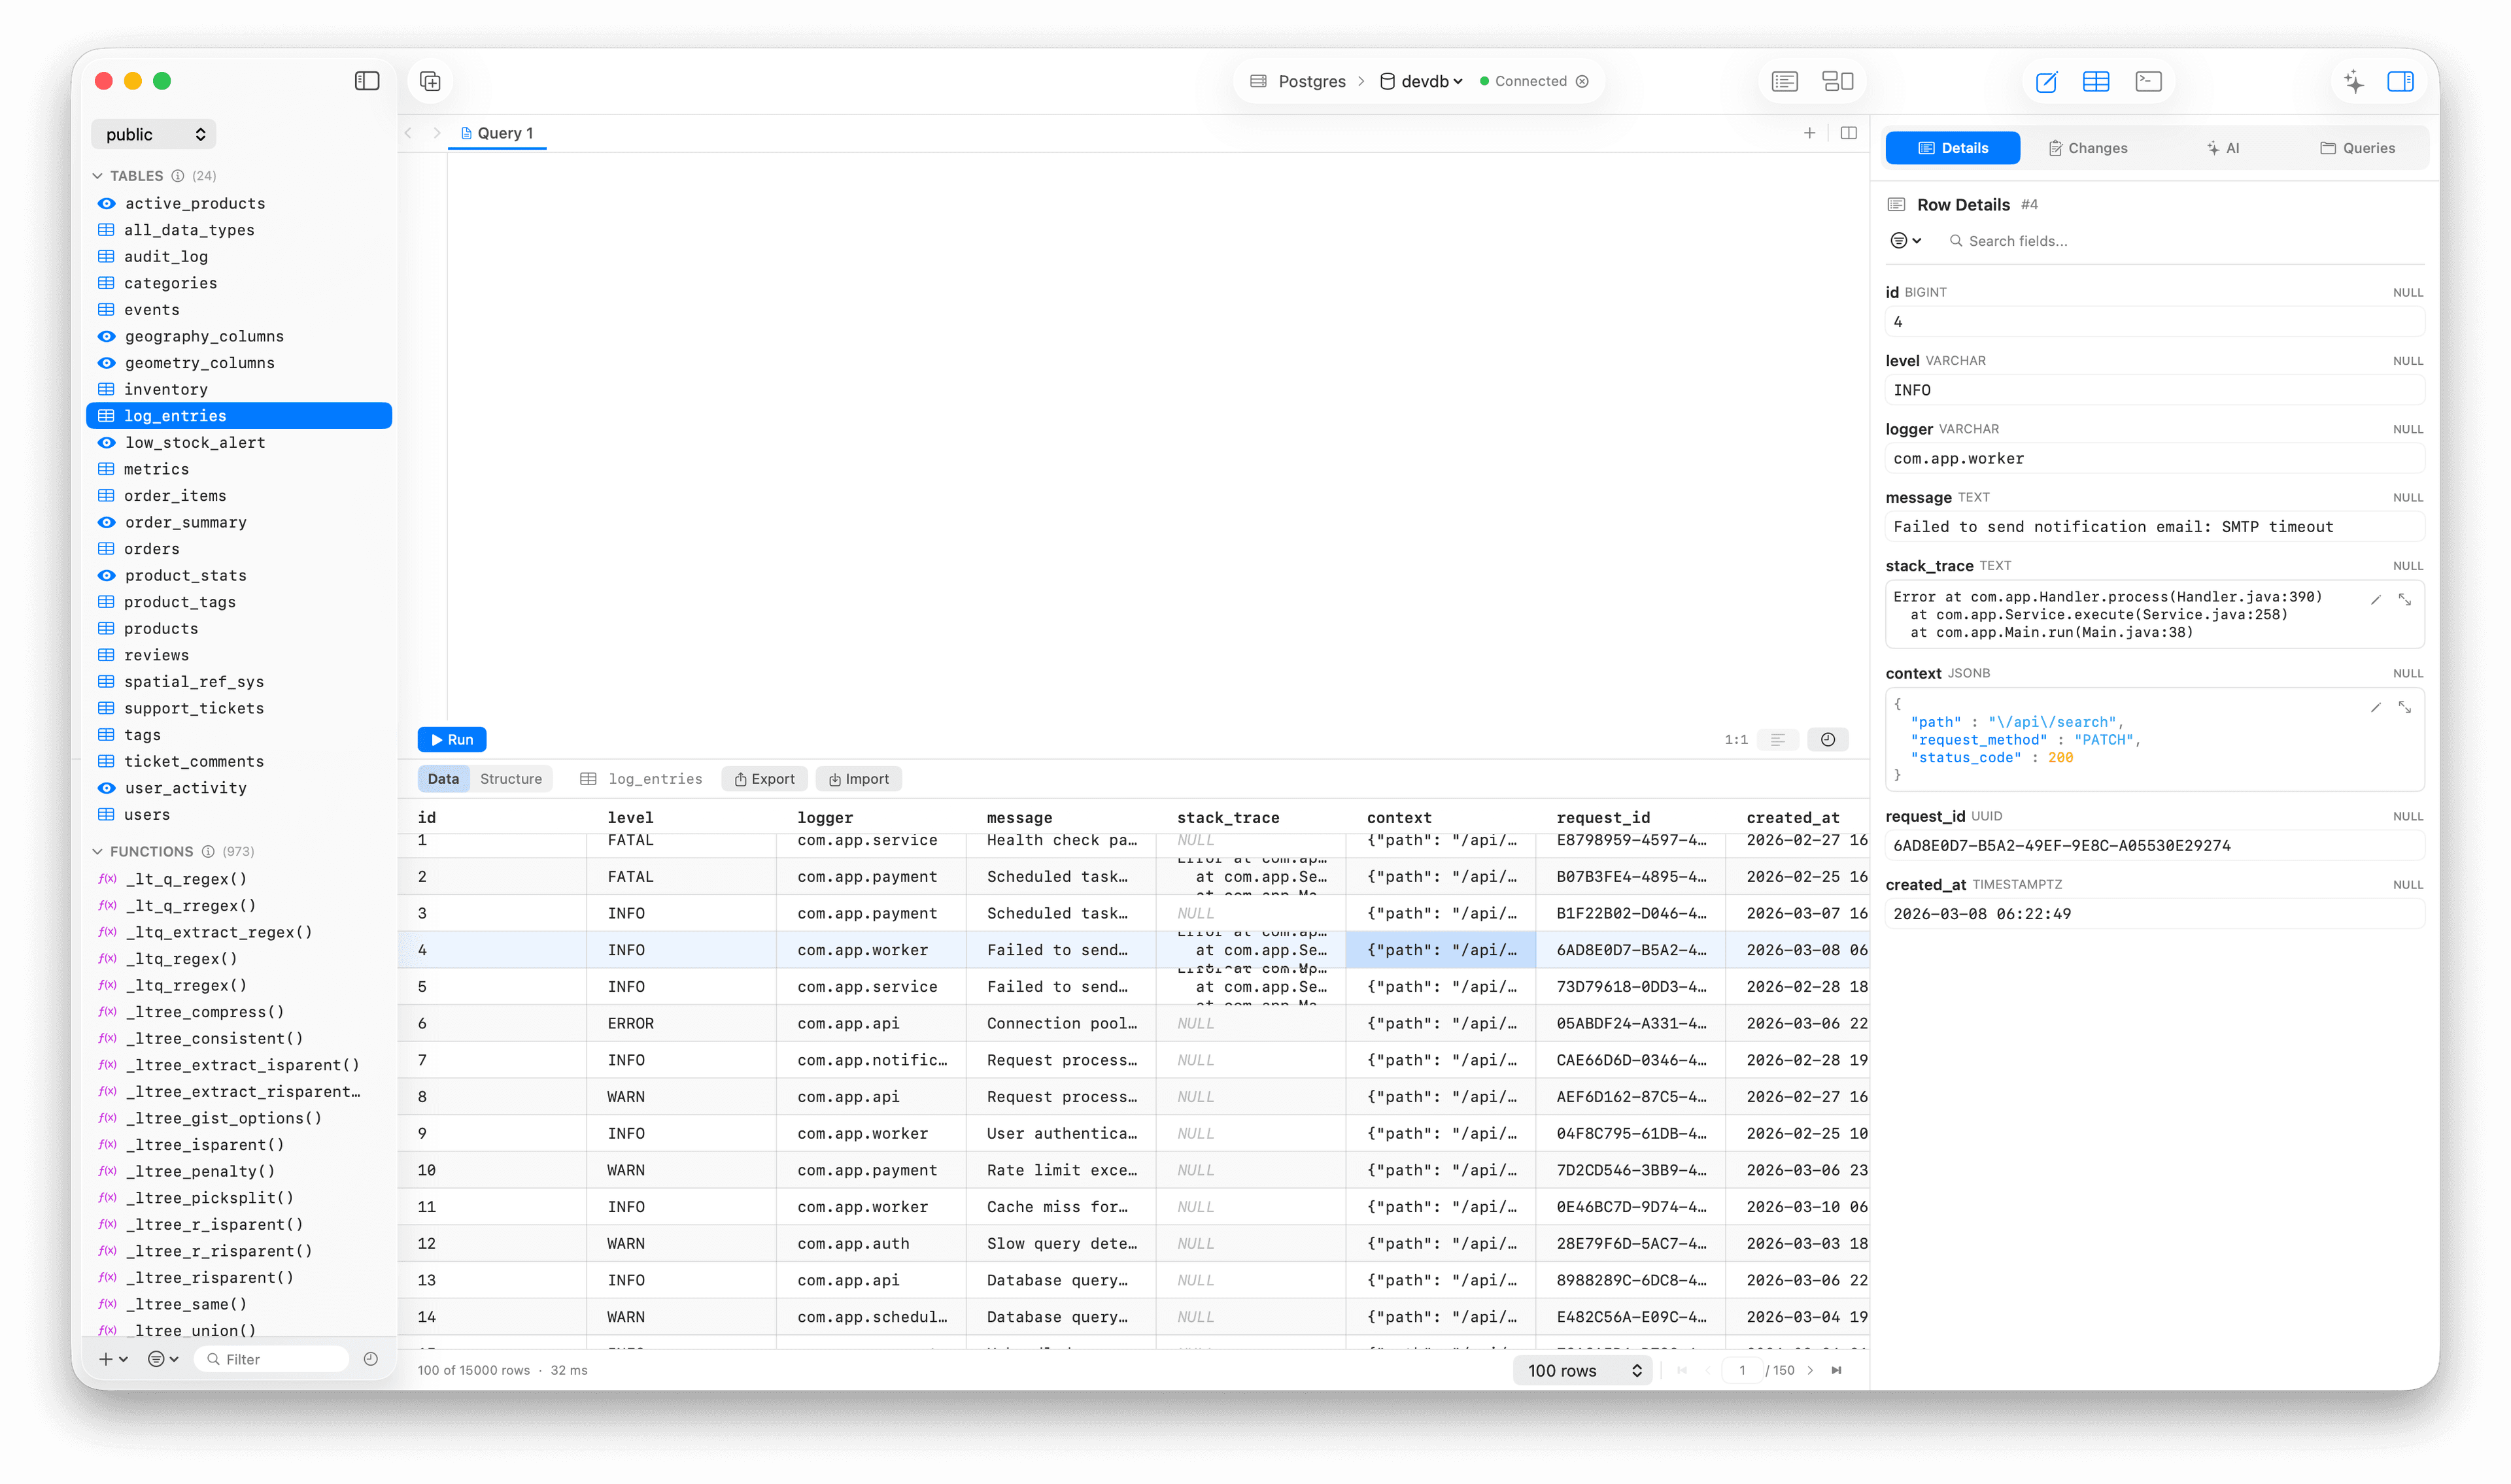Click the new tab duplicate icon

[x=430, y=81]
